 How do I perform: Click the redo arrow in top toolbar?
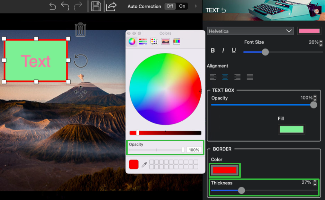(x=78, y=6)
